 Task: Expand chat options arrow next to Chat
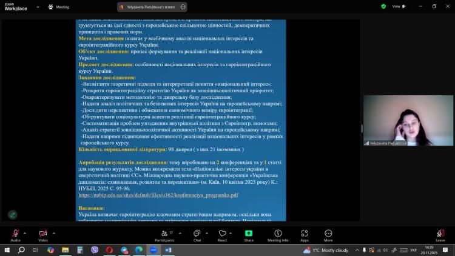[x=207, y=233]
